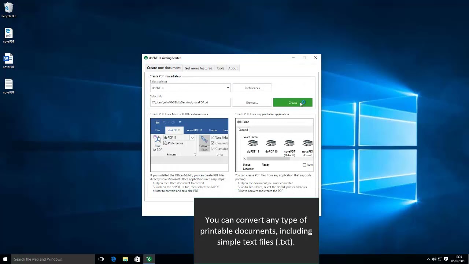Screen dimensions: 469x264
Task: Switch to Get more features tab
Action: pos(198,68)
